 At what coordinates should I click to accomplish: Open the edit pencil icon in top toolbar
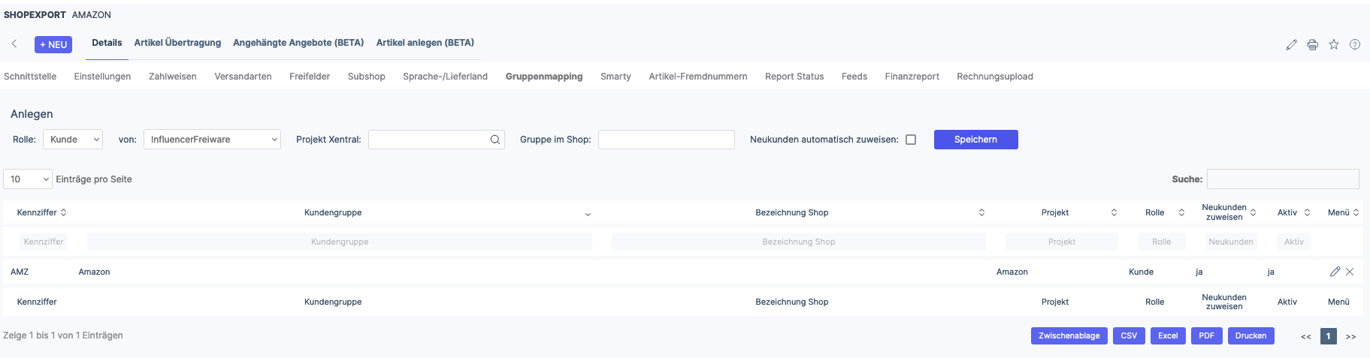pos(1291,45)
